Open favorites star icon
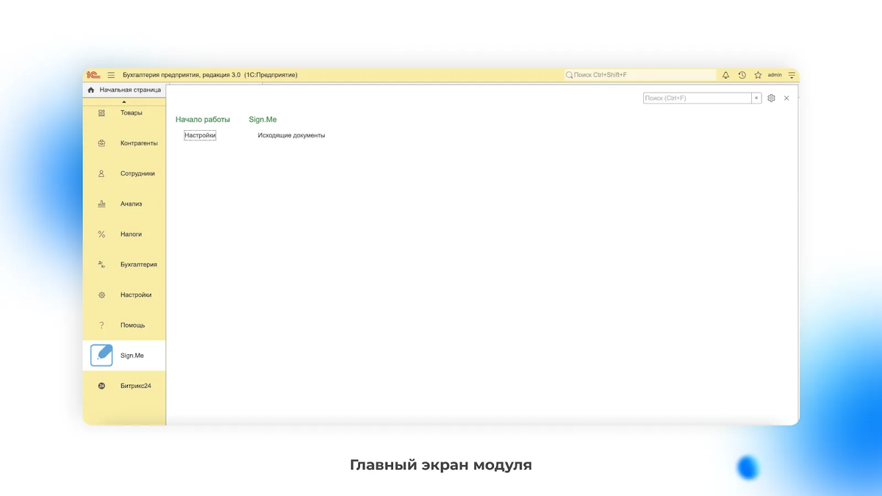The image size is (882, 496). (758, 75)
